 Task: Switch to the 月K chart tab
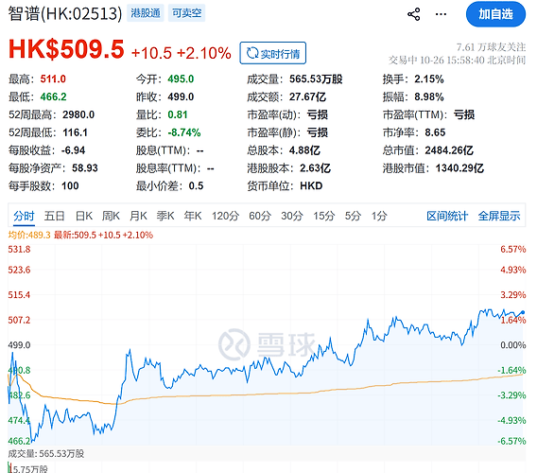click(x=138, y=216)
